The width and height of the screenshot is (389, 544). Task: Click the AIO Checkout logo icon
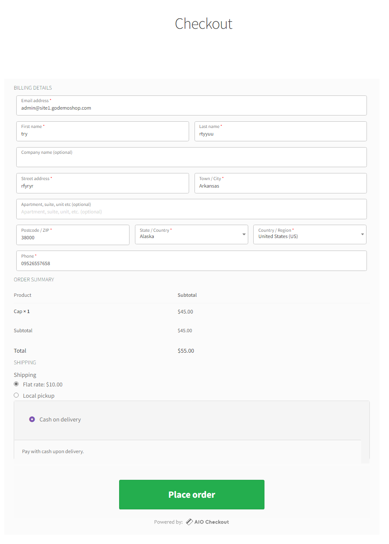pyautogui.click(x=189, y=522)
